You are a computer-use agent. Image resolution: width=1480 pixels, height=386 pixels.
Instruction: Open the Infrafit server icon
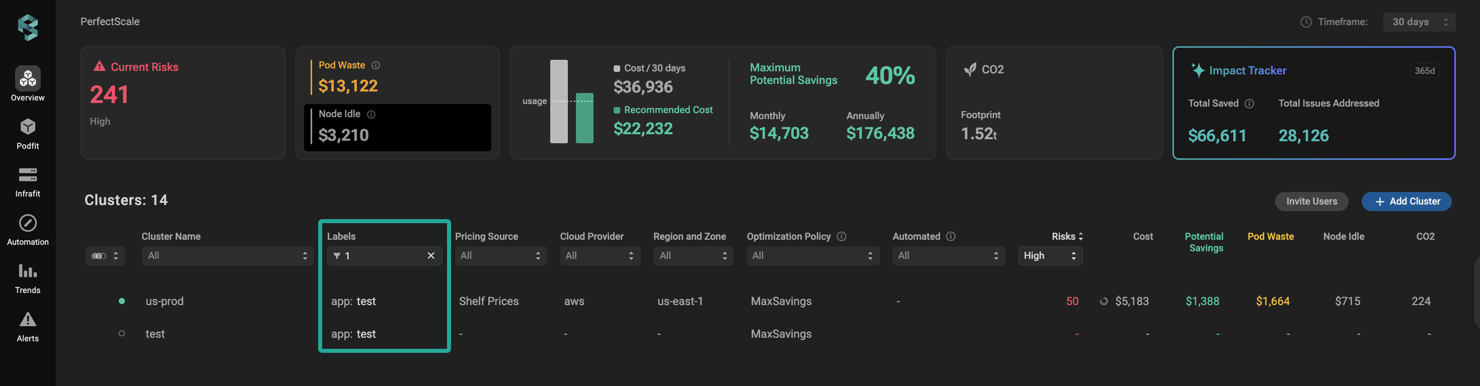[x=28, y=175]
